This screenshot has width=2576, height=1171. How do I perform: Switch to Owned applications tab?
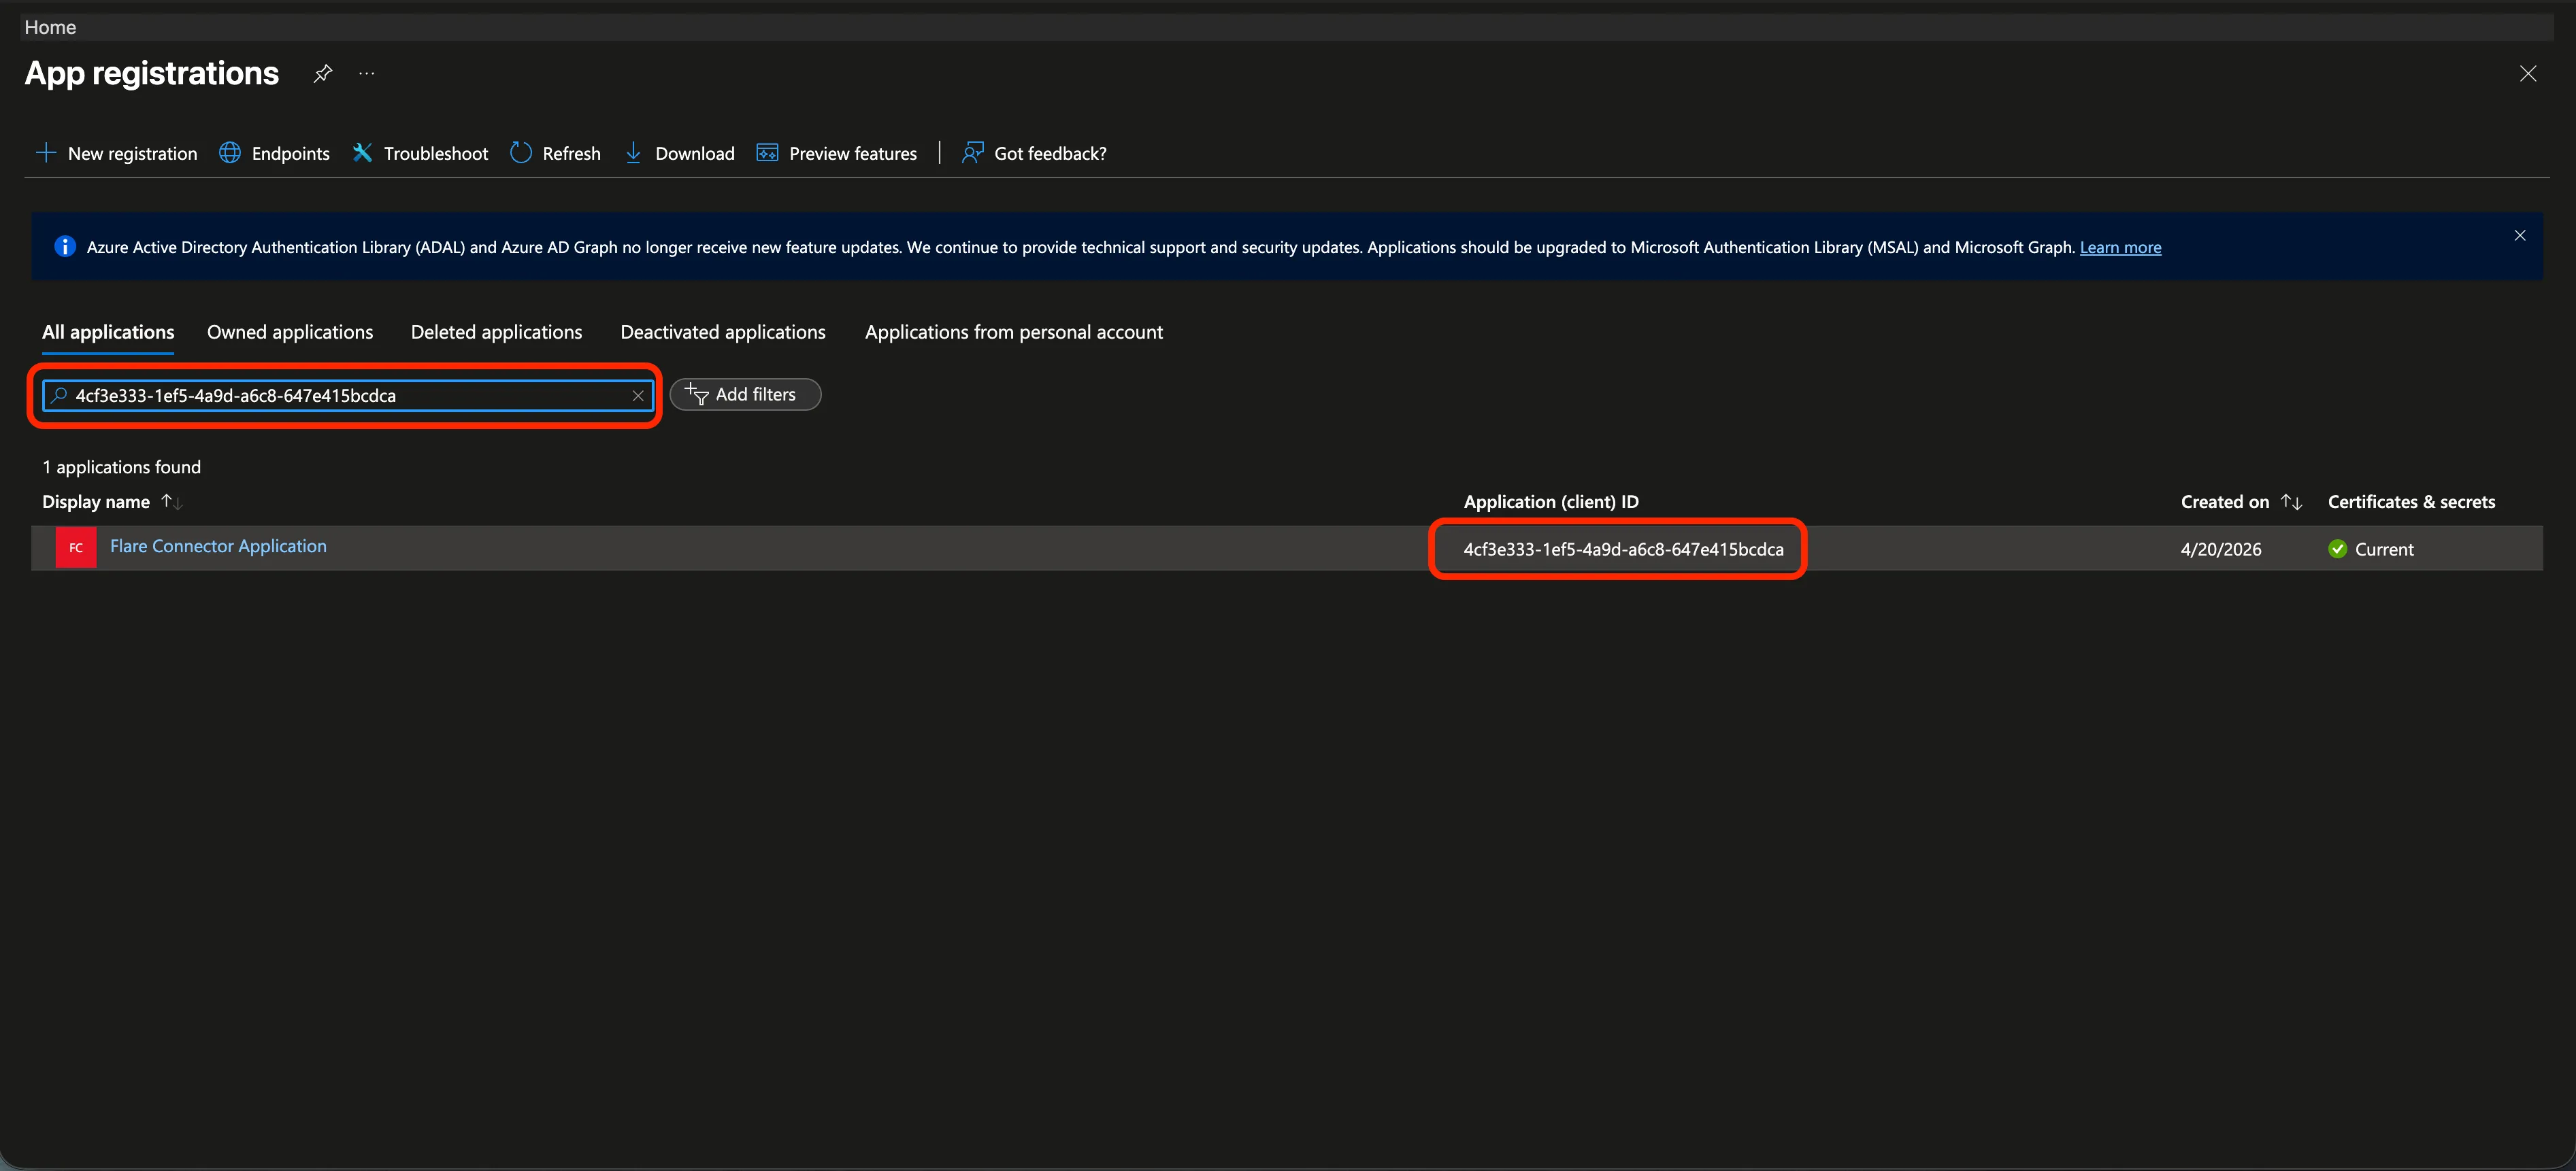(290, 332)
